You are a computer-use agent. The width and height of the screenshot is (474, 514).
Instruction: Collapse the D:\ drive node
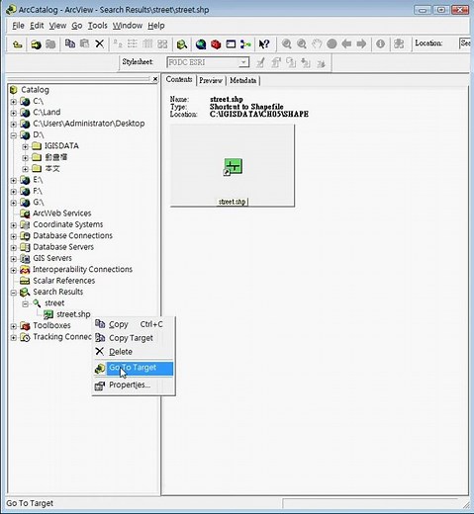pyautogui.click(x=14, y=135)
